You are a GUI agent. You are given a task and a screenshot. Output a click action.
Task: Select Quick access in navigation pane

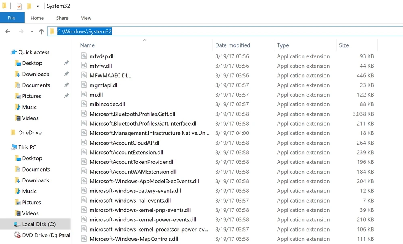tap(33, 52)
